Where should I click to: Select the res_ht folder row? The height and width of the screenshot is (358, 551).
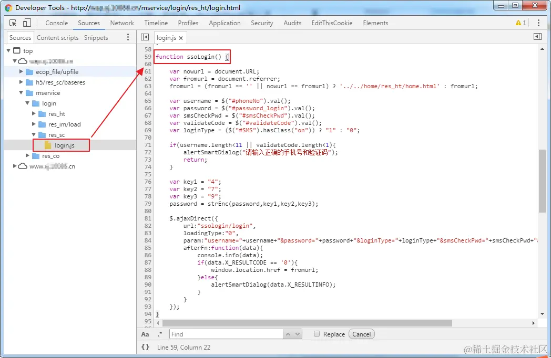(70, 114)
